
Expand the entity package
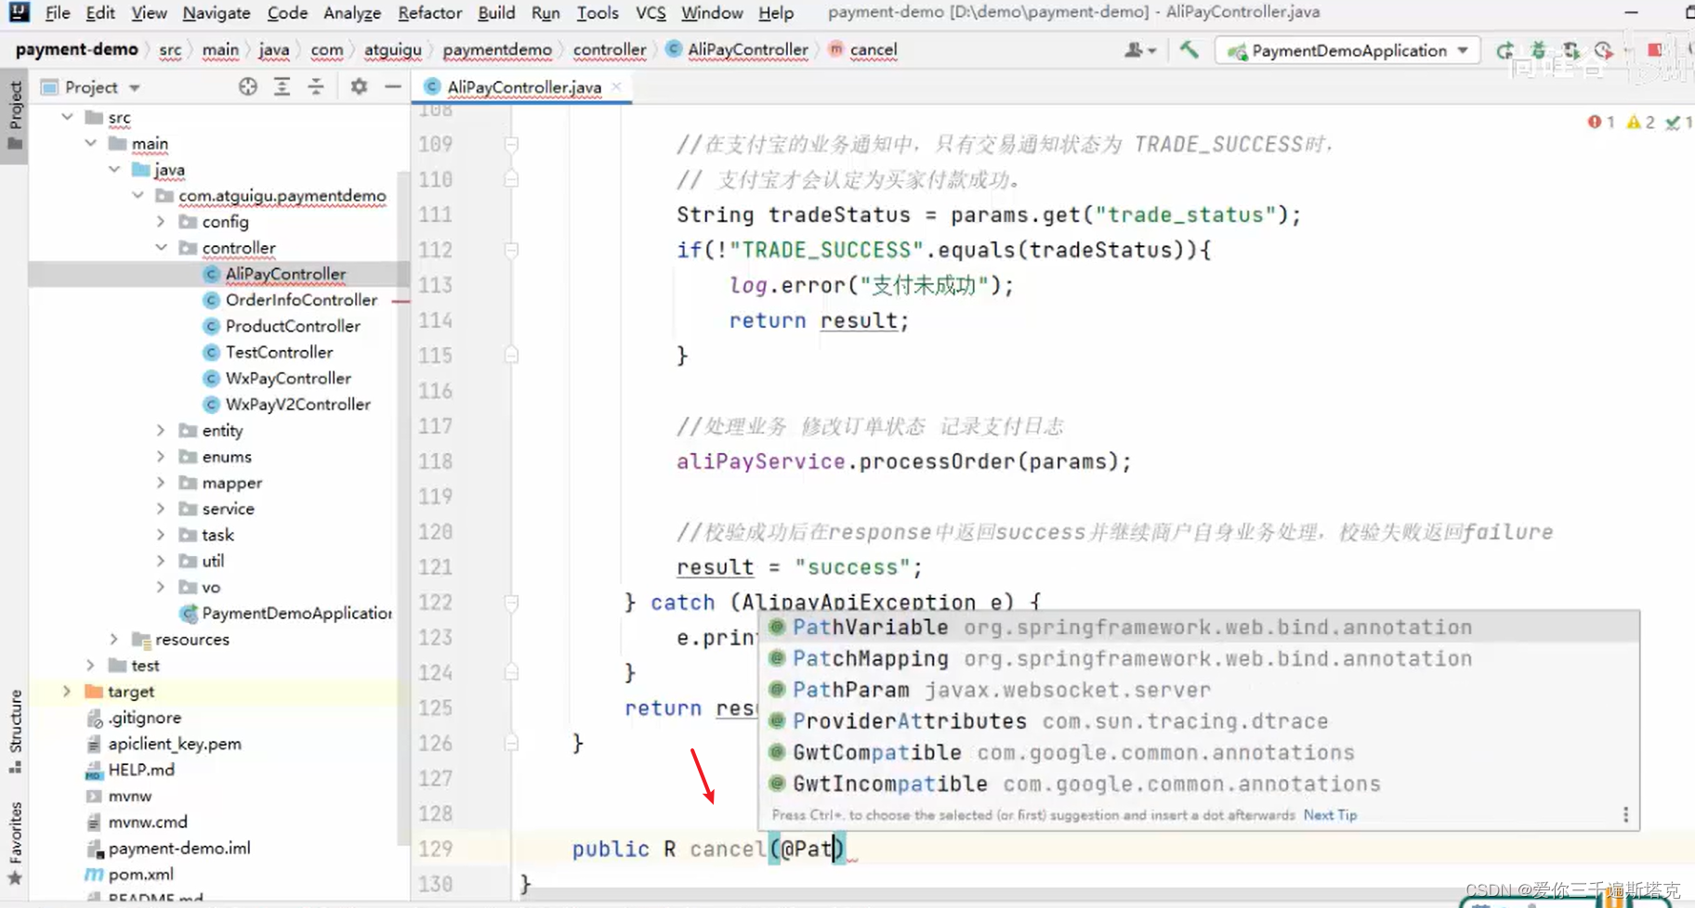click(162, 430)
